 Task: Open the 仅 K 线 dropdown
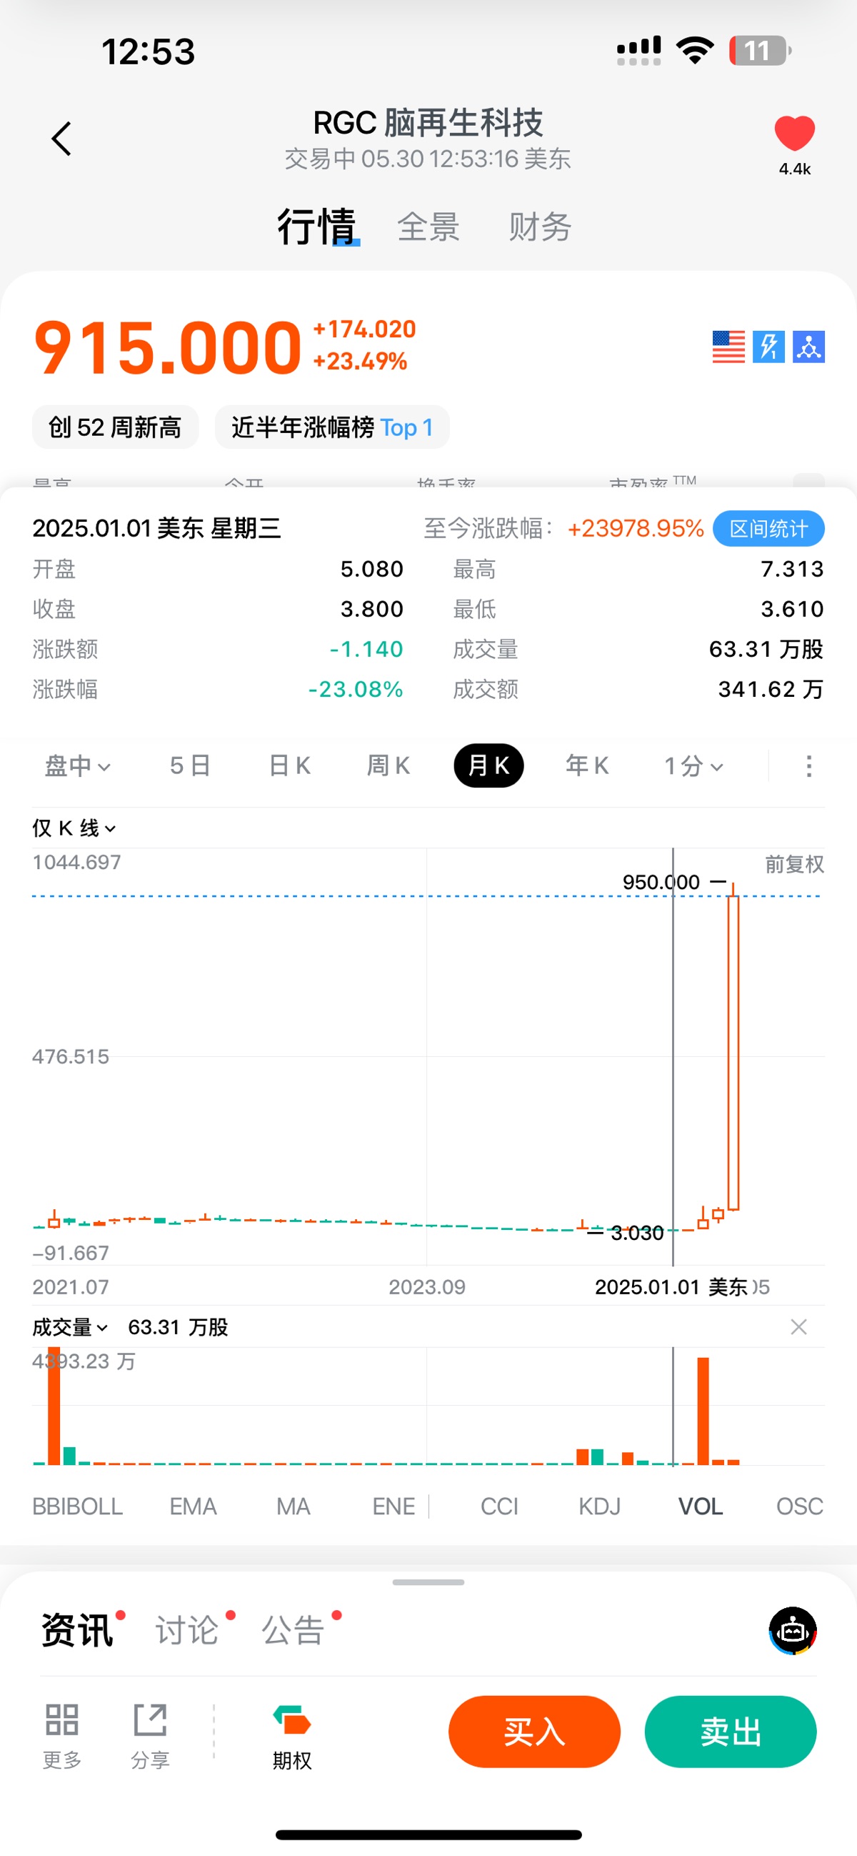[x=74, y=828]
